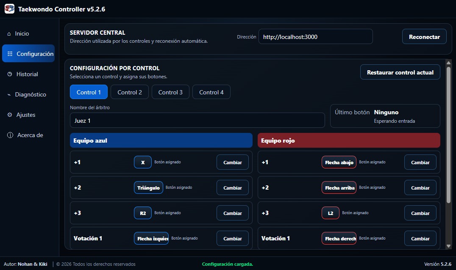Click the Flecha abajo assigned chip
456x270 pixels.
click(339, 162)
